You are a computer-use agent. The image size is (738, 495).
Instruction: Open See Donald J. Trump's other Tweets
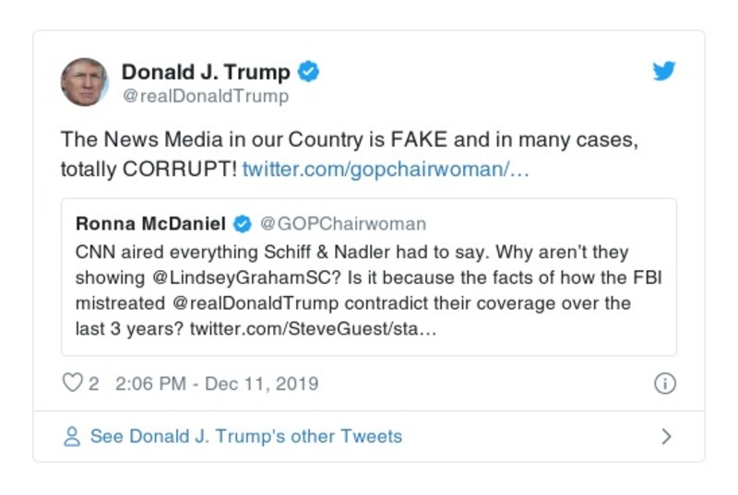click(x=245, y=437)
